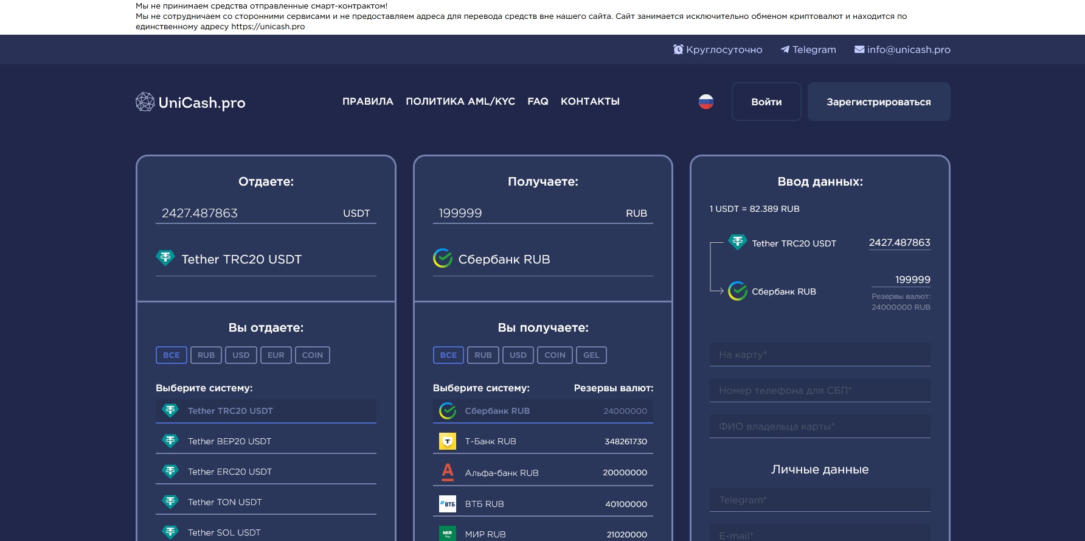Select ВСЕ filter under Вы получаете
The height and width of the screenshot is (541, 1085).
448,355
